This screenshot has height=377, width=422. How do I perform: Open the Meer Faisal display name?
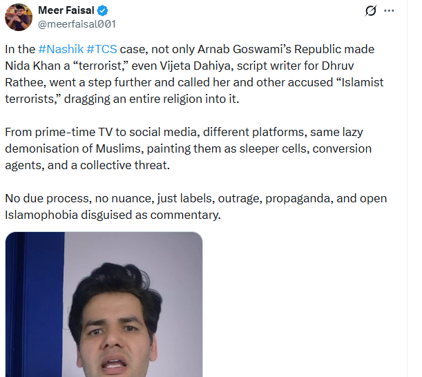(67, 10)
